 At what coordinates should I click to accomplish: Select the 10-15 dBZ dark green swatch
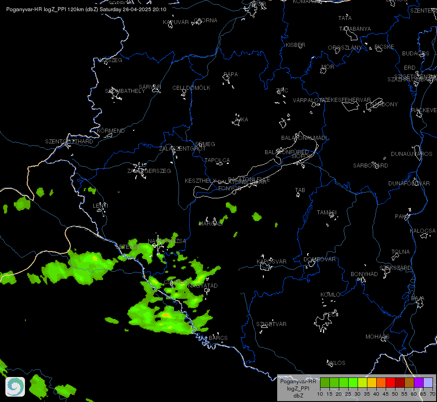[325, 382]
